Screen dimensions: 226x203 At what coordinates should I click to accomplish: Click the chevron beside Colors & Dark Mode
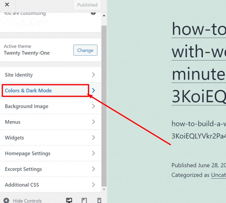(94, 90)
